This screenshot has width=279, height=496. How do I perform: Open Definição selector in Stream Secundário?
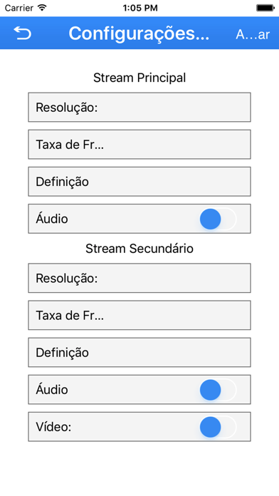[x=139, y=352]
